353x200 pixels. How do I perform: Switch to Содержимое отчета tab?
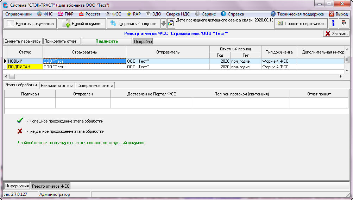tap(95, 86)
